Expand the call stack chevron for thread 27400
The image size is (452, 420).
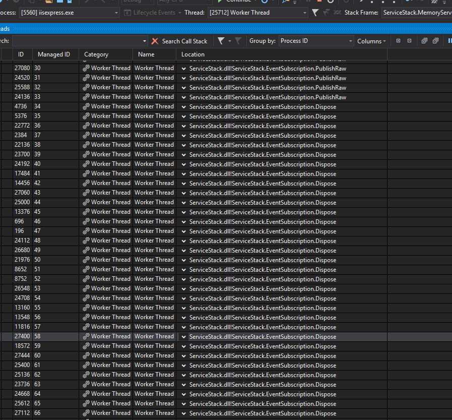tap(183, 336)
